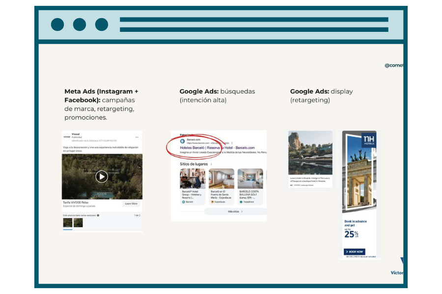Click the Expedia.es source icon
Viewport: 442px width, 294px height.
pyautogui.click(x=212, y=202)
